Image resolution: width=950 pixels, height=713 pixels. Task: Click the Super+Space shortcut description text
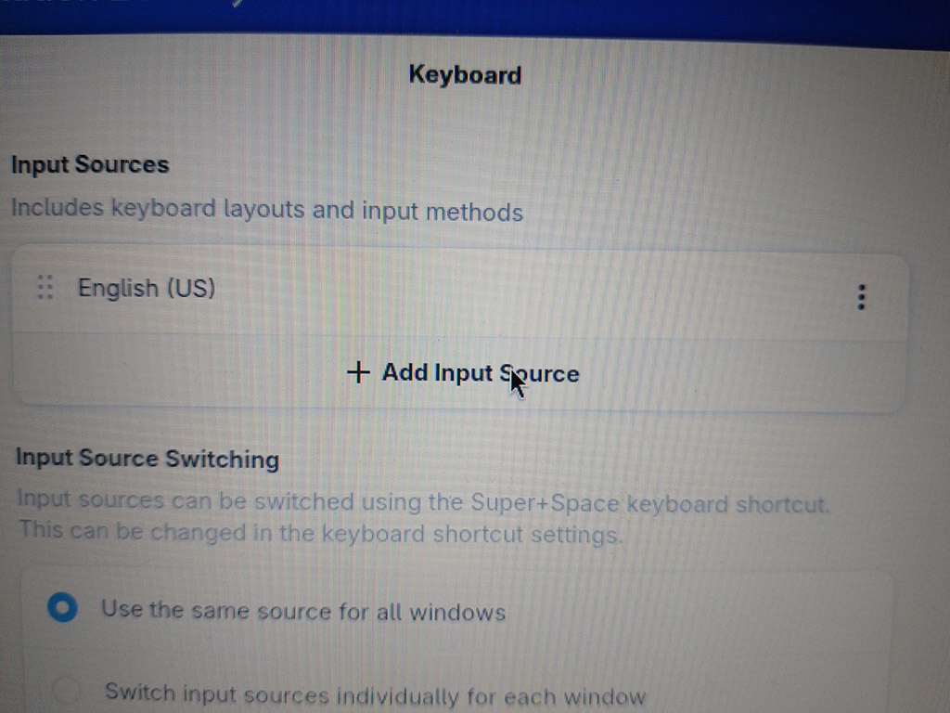(423, 502)
